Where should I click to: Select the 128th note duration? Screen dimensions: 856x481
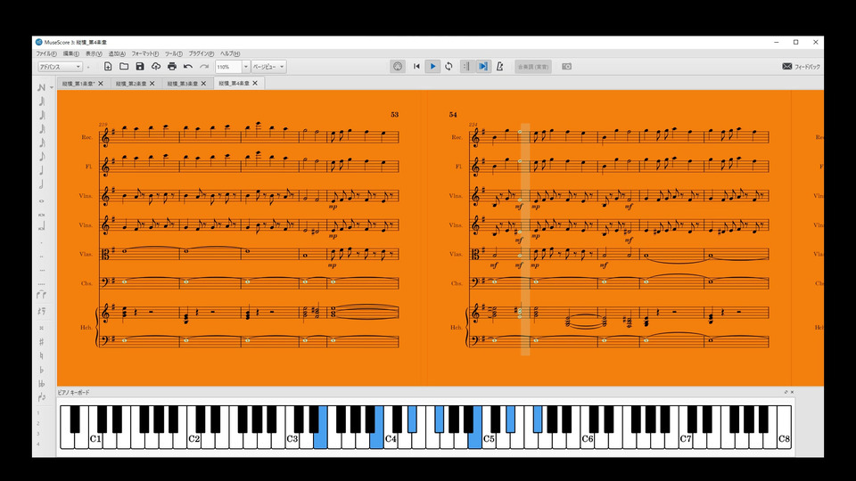(x=42, y=102)
